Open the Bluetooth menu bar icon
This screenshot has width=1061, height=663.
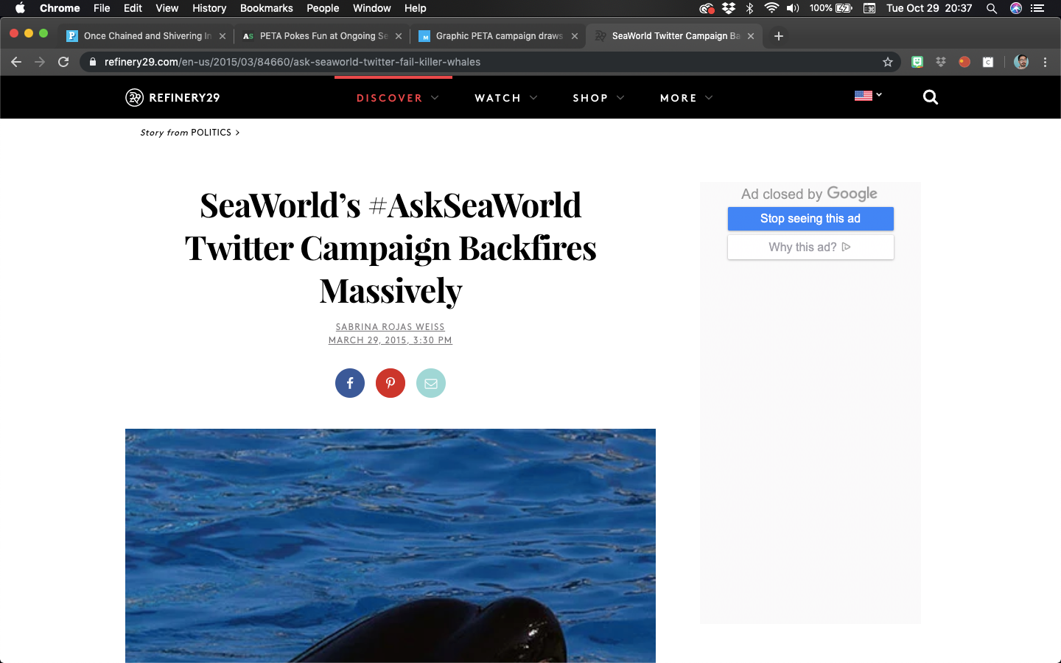[750, 8]
